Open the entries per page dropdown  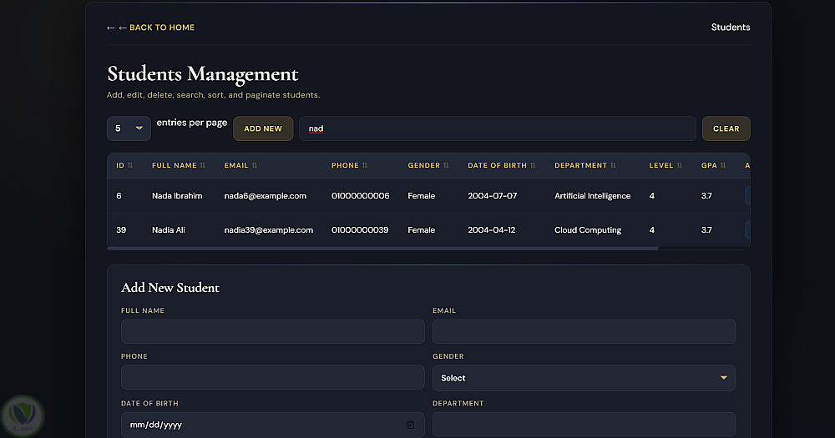[129, 128]
